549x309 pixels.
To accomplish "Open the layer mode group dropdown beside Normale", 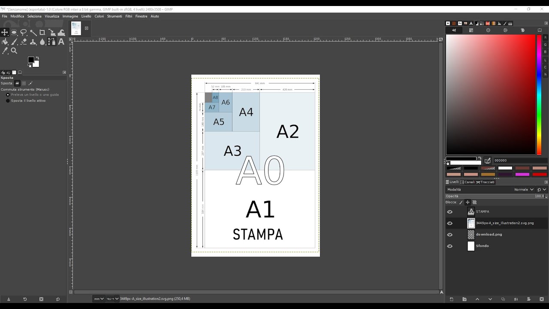I will tap(542, 189).
